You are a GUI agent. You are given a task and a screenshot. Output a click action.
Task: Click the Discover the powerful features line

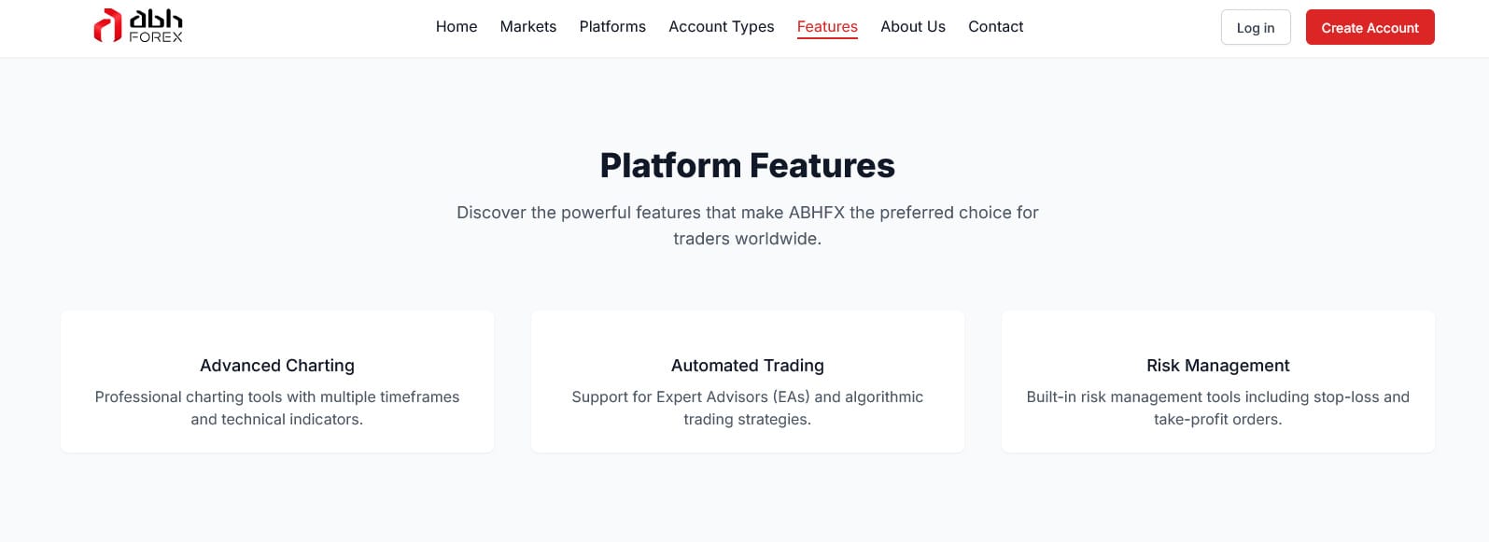pyautogui.click(x=747, y=213)
